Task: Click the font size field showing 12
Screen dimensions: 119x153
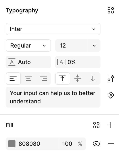Action: point(71,45)
